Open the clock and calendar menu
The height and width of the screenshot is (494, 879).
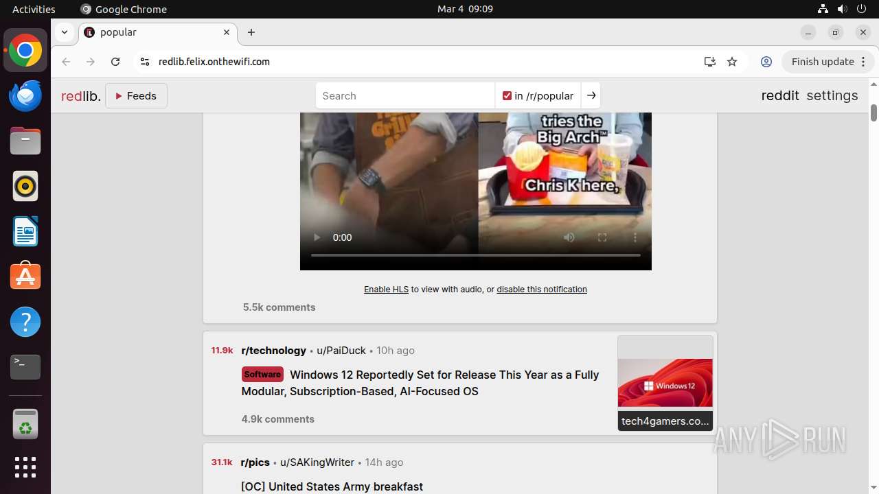[x=465, y=9]
